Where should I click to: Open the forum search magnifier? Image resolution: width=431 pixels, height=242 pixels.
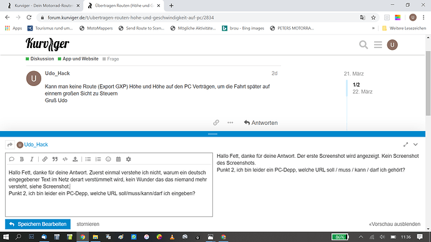pyautogui.click(x=364, y=45)
